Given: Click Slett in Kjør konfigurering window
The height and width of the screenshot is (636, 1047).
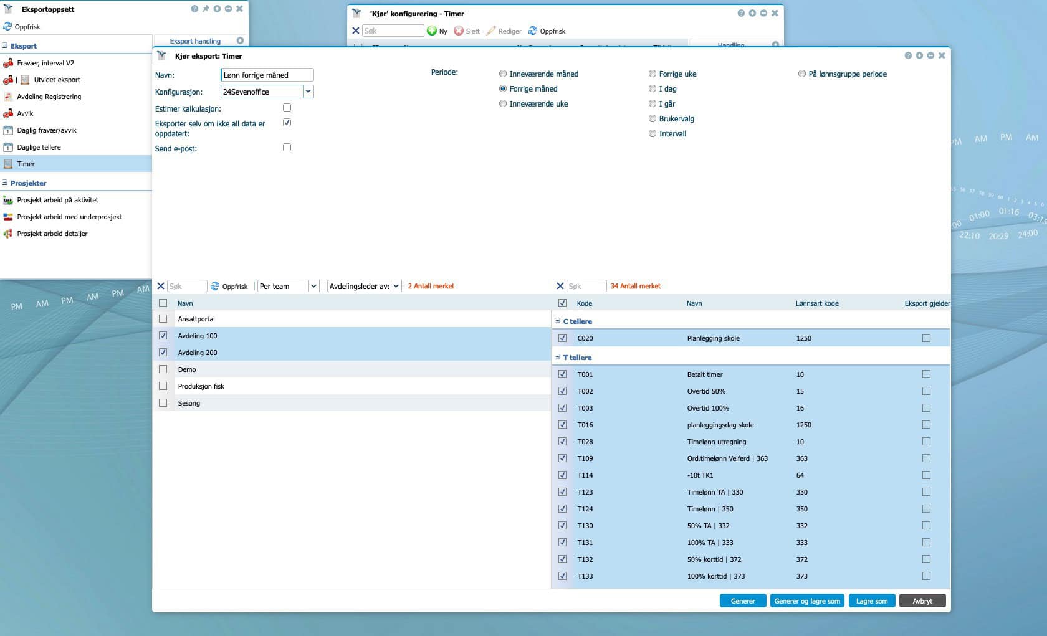Looking at the screenshot, I should 467,31.
